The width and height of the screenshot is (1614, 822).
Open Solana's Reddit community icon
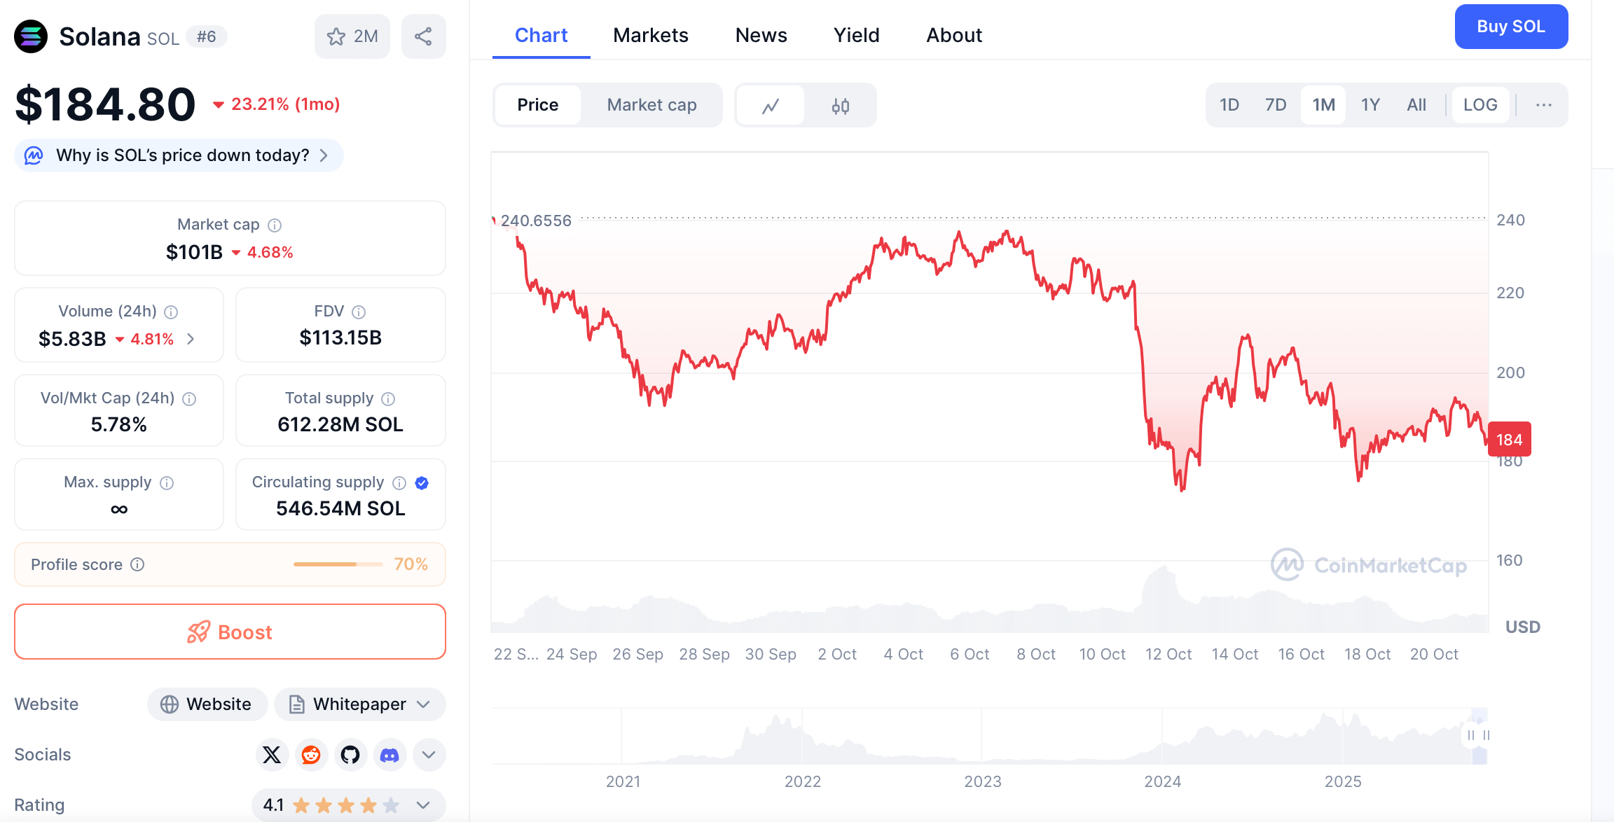point(311,755)
